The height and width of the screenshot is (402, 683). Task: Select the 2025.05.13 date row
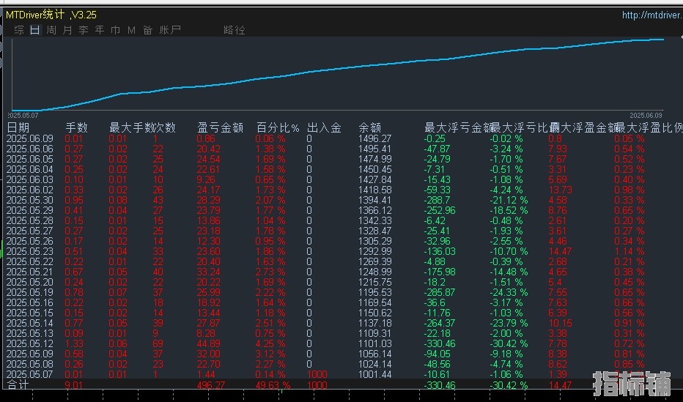click(x=29, y=333)
